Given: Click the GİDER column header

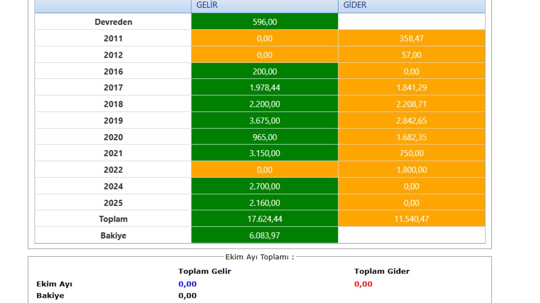Looking at the screenshot, I should [x=355, y=6].
